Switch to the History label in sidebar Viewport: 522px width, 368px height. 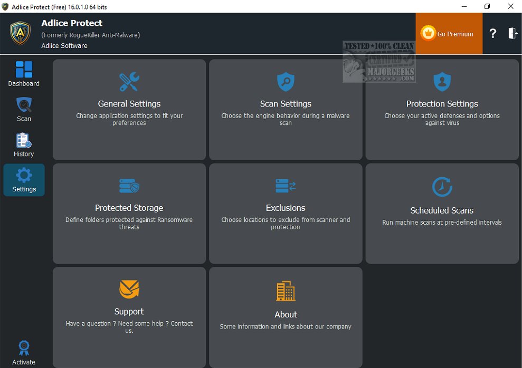tap(24, 154)
